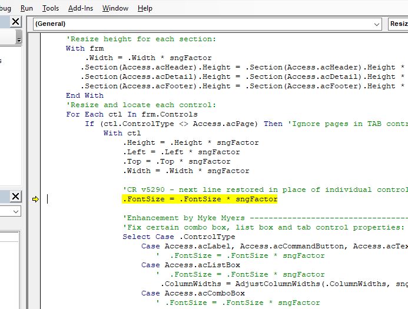Click 'Case Access.acLabel, Access.acCommandButton' line

point(274,246)
